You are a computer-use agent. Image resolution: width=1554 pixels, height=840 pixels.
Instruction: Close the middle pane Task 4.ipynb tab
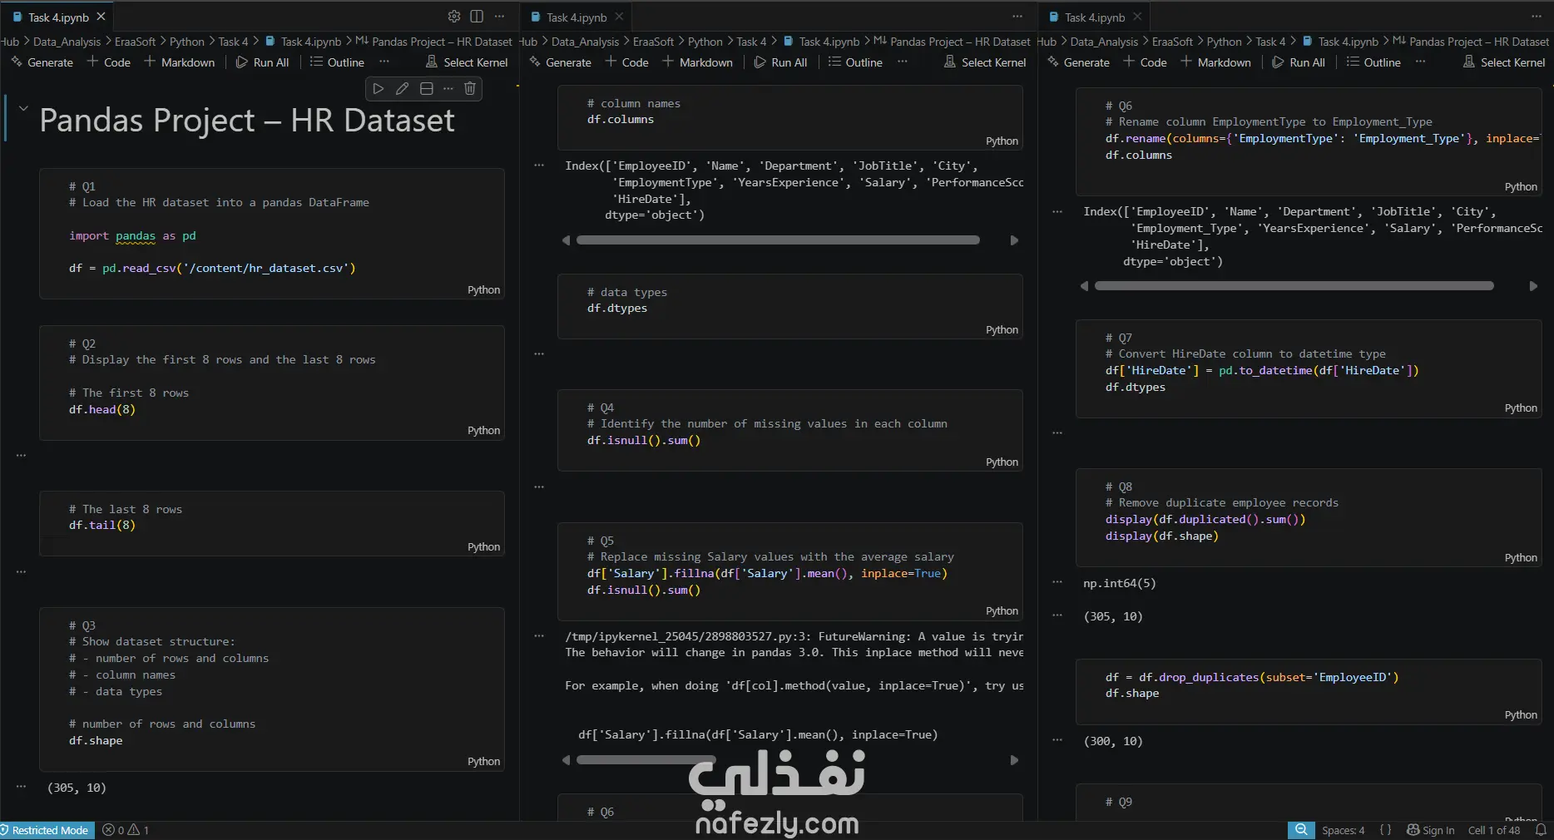(619, 17)
